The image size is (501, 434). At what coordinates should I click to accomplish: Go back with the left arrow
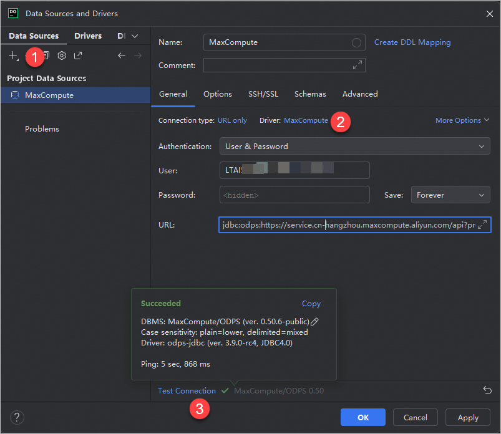[x=122, y=55]
